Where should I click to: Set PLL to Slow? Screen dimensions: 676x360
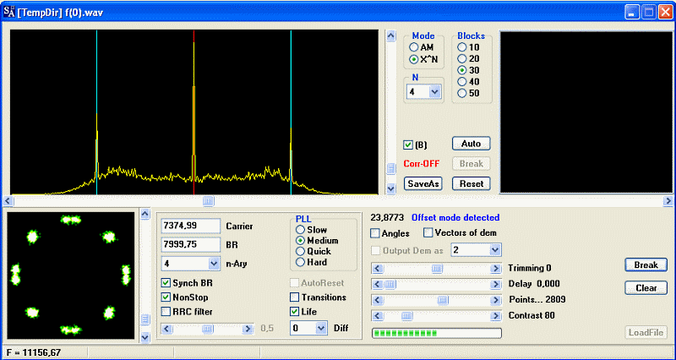(300, 230)
